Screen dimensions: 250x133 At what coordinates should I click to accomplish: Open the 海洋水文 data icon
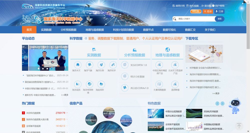[78, 65]
